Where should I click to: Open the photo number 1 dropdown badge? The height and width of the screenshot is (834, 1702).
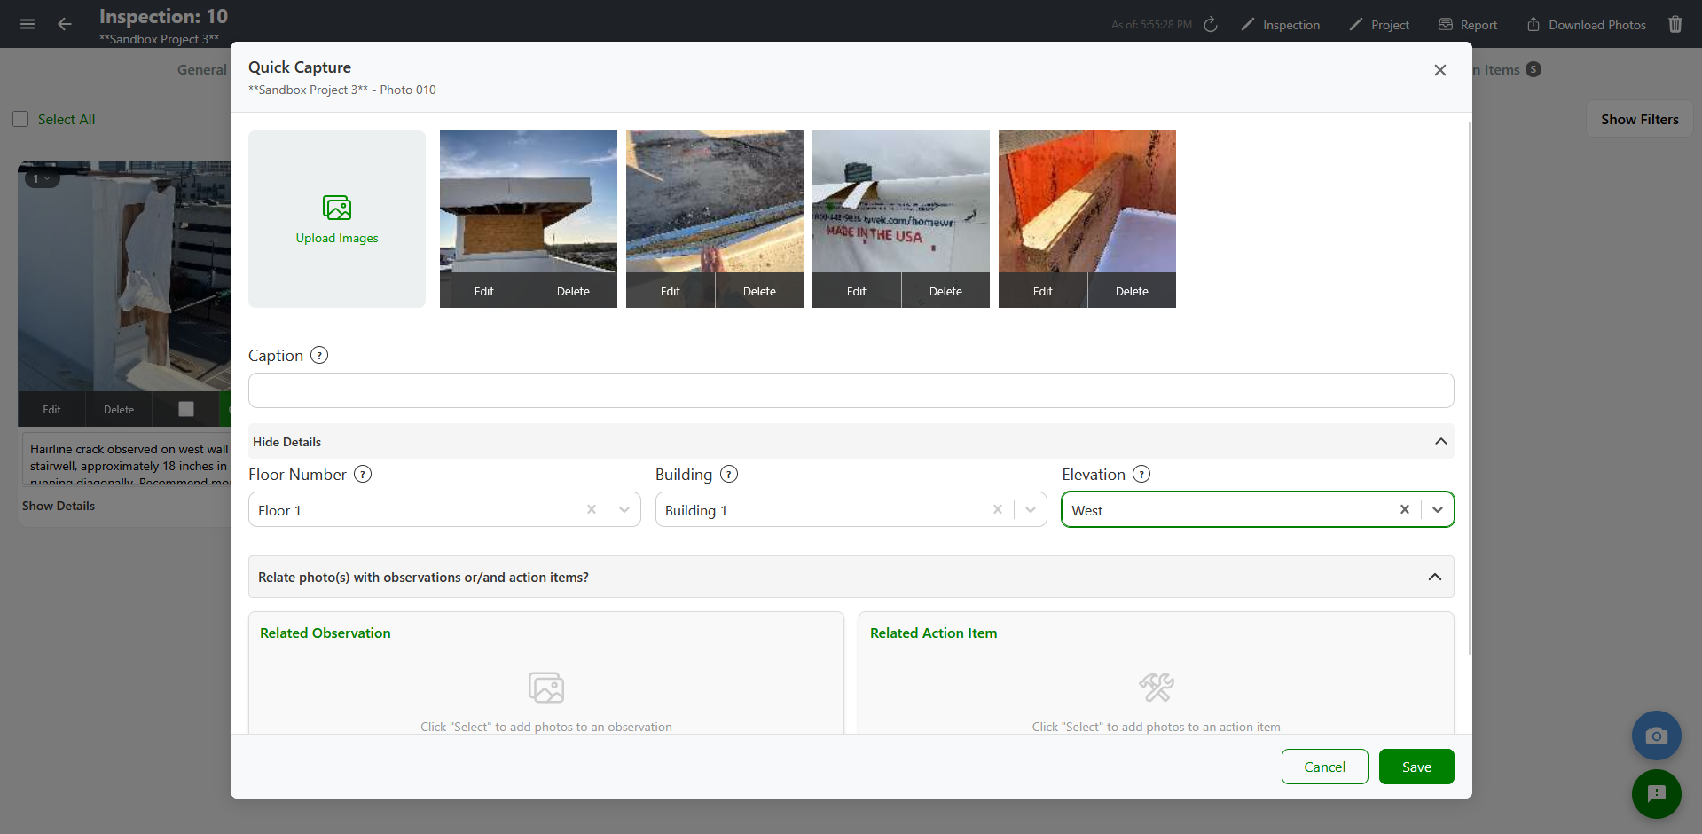(x=42, y=178)
